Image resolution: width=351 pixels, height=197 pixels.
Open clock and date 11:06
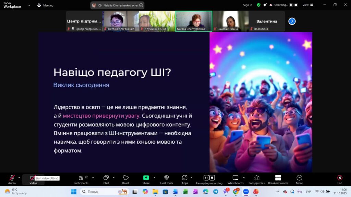[340, 192]
